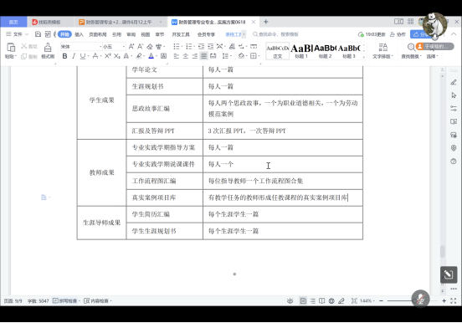462x323 pixels.
Task: Expand the line spacing dropdown
Action: [231, 56]
